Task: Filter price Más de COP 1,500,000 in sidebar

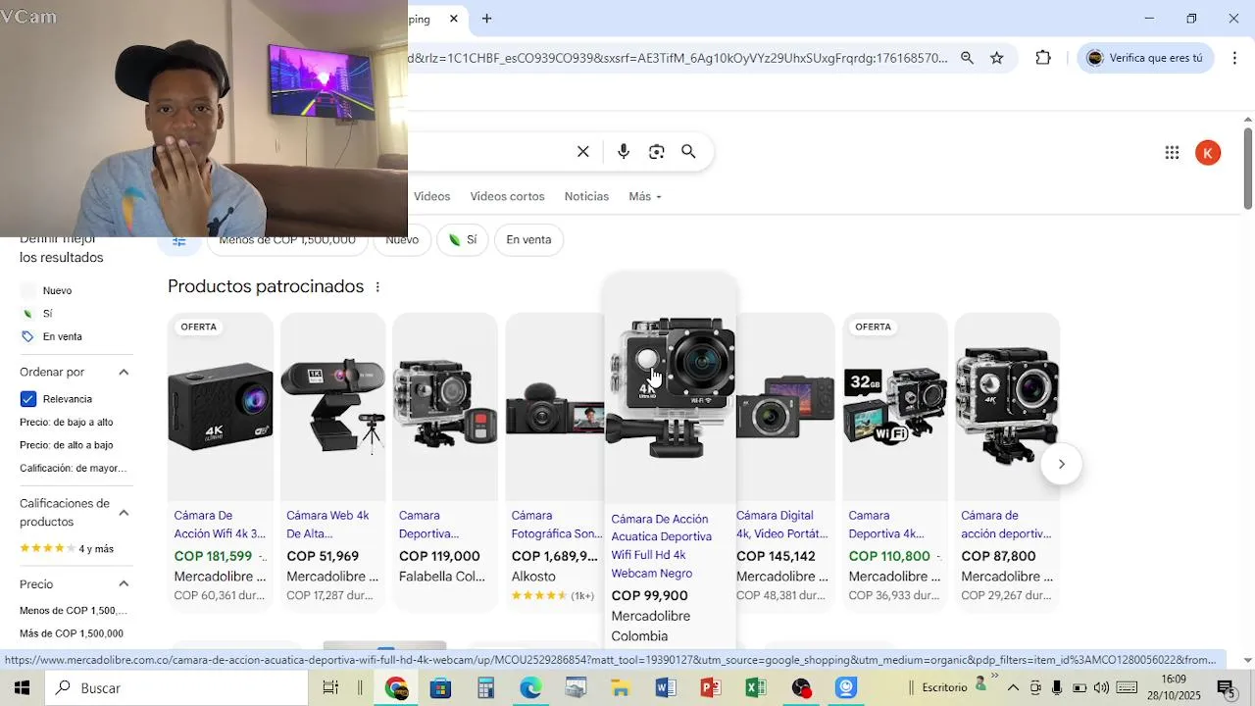Action: [x=72, y=633]
